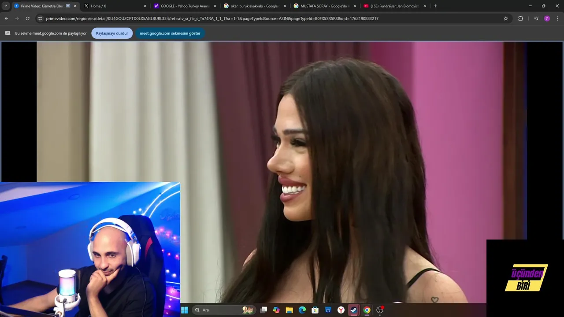Go back to previous page
Viewport: 564px width, 317px height.
pyautogui.click(x=6, y=18)
